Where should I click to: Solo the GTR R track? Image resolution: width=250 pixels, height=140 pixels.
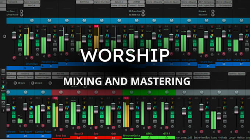click(172, 103)
